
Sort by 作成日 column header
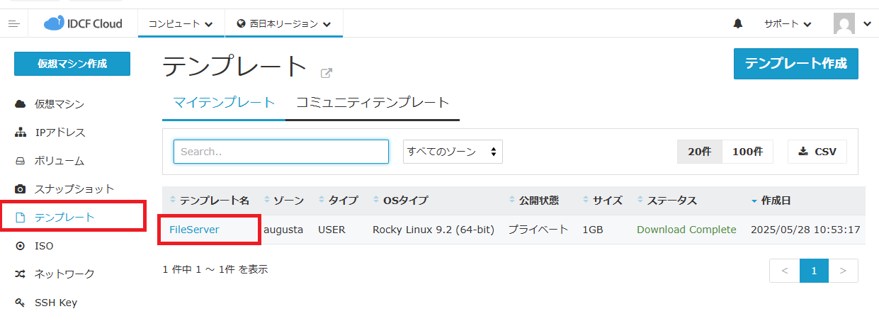(776, 201)
